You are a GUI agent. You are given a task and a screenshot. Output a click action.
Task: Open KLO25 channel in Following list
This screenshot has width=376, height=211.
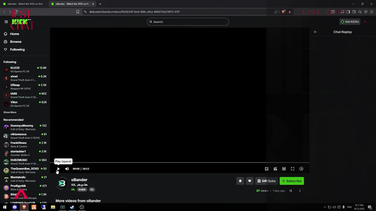[25, 69]
